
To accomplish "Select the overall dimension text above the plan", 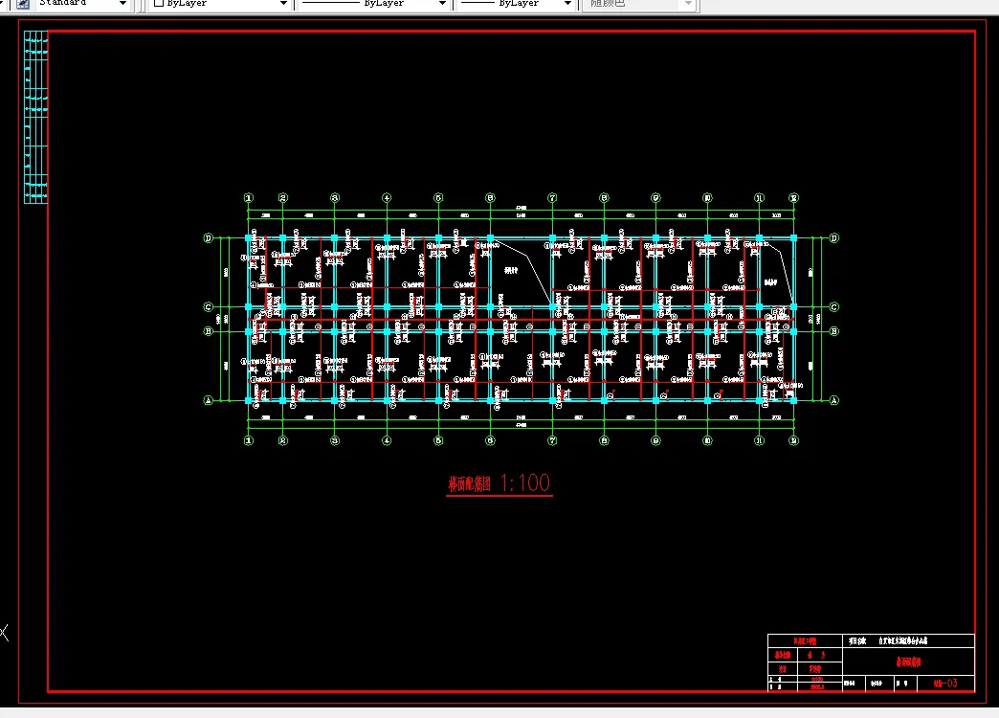I will 522,207.
